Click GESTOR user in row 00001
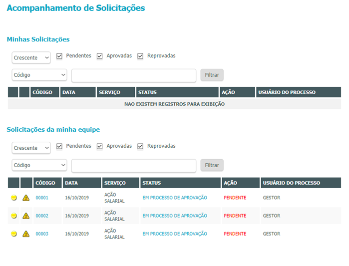The image size is (349, 266). [271, 198]
